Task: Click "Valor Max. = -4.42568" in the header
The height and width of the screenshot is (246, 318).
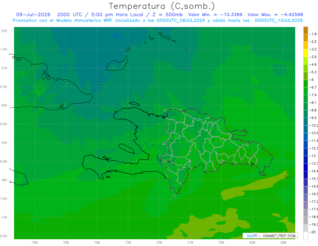Action: (275, 15)
